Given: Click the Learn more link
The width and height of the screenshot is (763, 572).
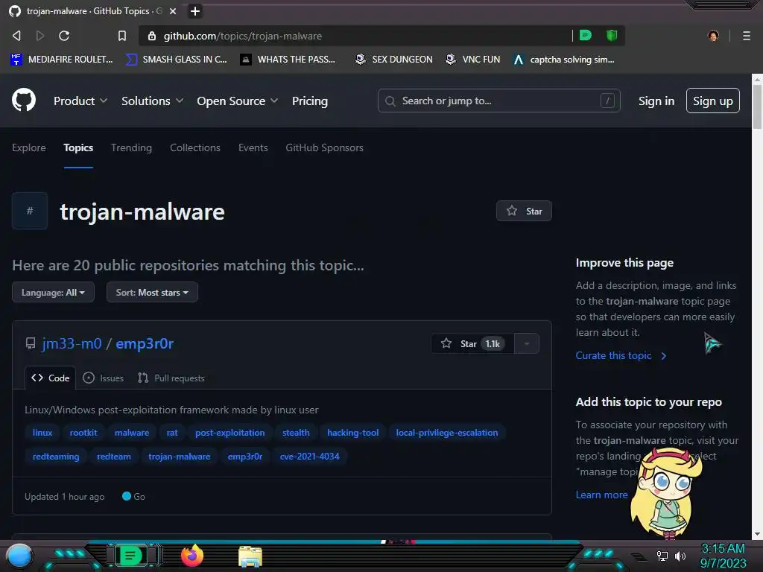Looking at the screenshot, I should click(601, 495).
